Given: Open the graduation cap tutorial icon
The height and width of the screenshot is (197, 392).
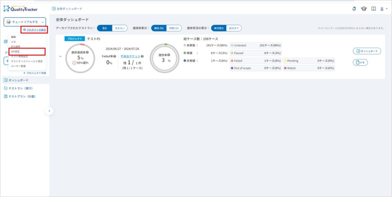Looking at the screenshot, I should tap(364, 9).
